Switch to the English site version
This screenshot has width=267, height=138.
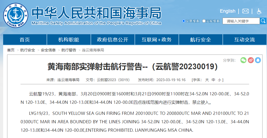click(228, 11)
